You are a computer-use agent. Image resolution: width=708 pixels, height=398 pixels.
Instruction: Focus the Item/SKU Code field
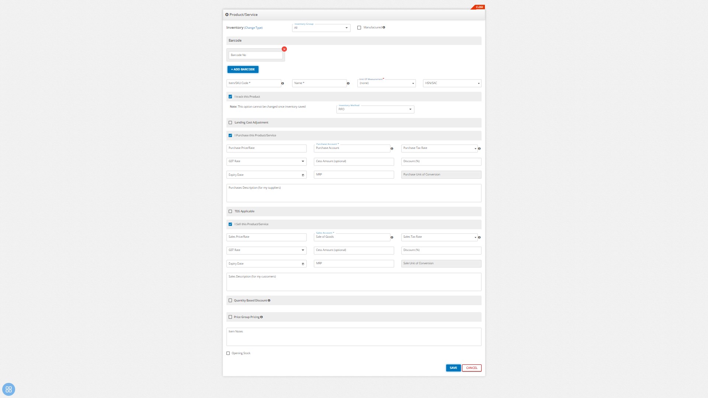[254, 83]
